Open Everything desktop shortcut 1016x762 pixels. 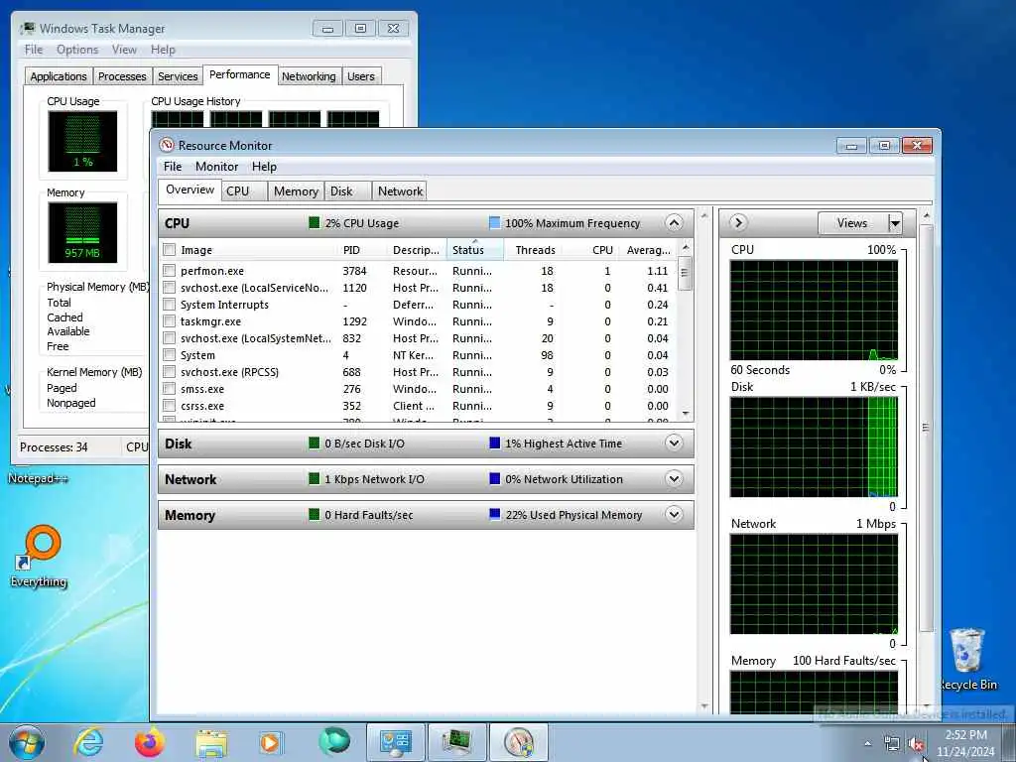point(39,556)
